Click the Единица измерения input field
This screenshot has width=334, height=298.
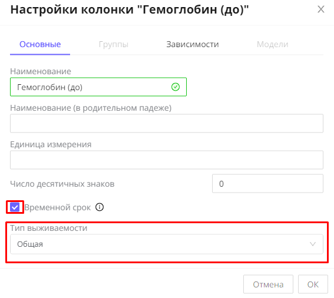coord(167,160)
